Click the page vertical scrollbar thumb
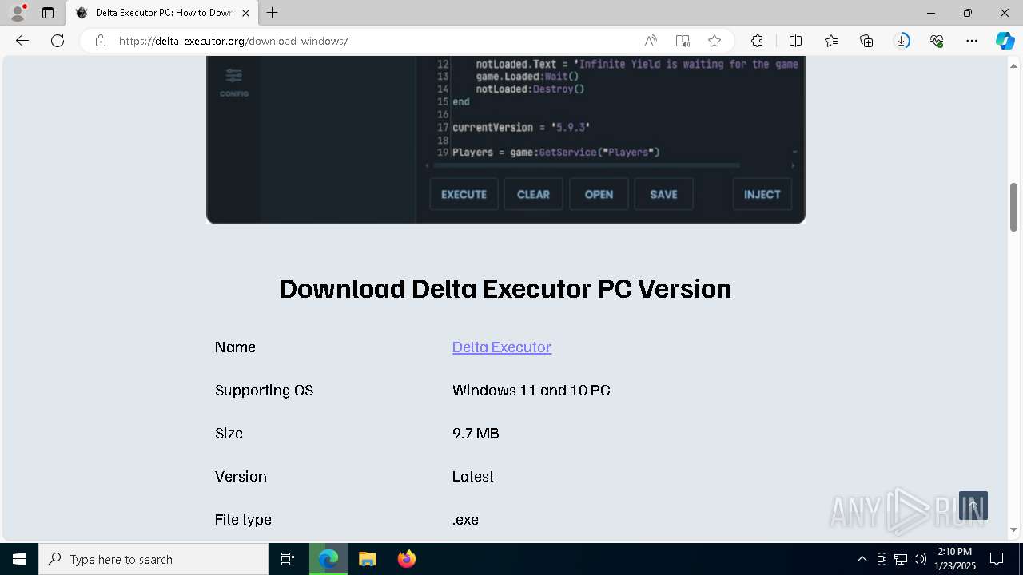 pos(1014,207)
